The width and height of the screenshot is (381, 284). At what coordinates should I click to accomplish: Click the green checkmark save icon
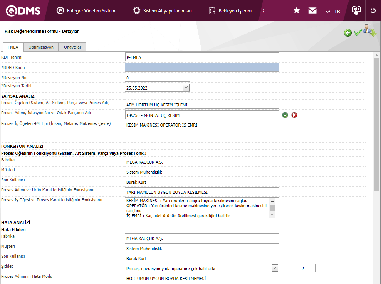(358, 33)
